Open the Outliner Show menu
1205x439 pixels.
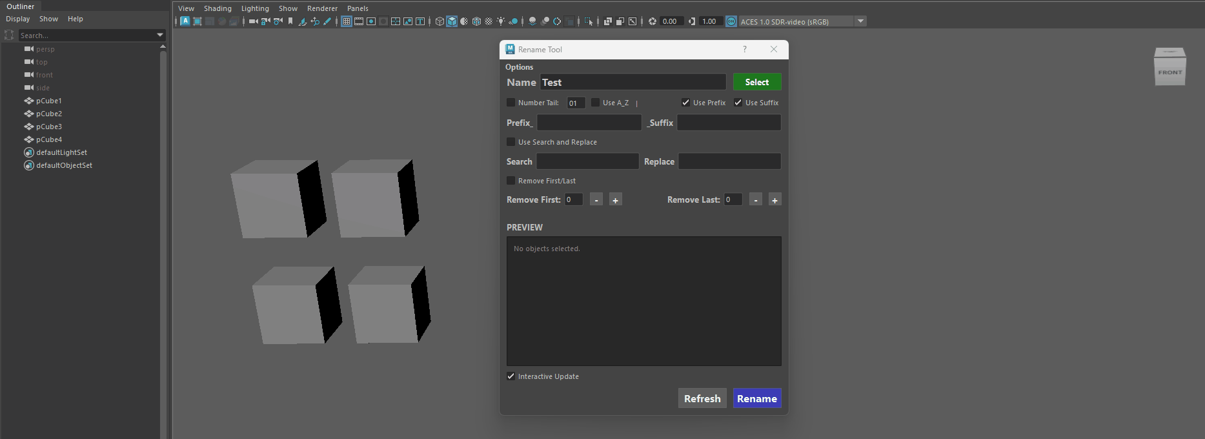pos(48,19)
